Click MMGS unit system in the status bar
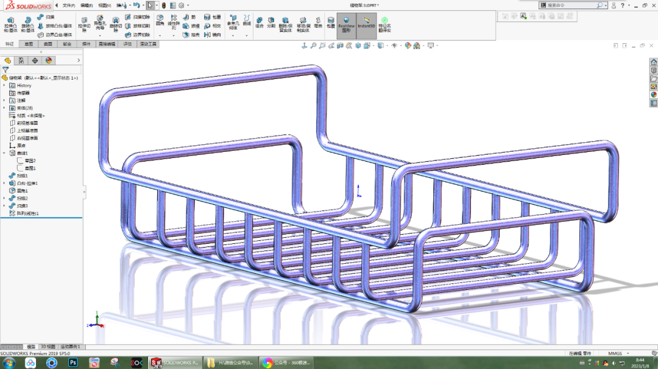The width and height of the screenshot is (658, 369). tap(615, 353)
